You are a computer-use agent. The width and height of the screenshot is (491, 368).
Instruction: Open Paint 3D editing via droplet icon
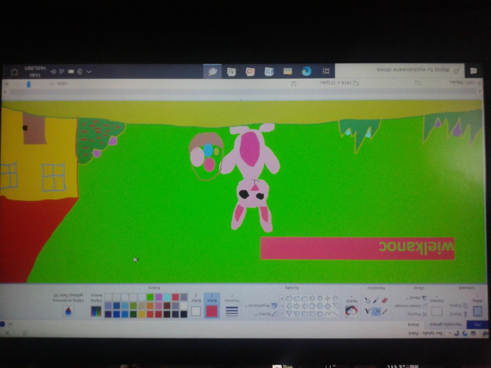click(x=68, y=311)
